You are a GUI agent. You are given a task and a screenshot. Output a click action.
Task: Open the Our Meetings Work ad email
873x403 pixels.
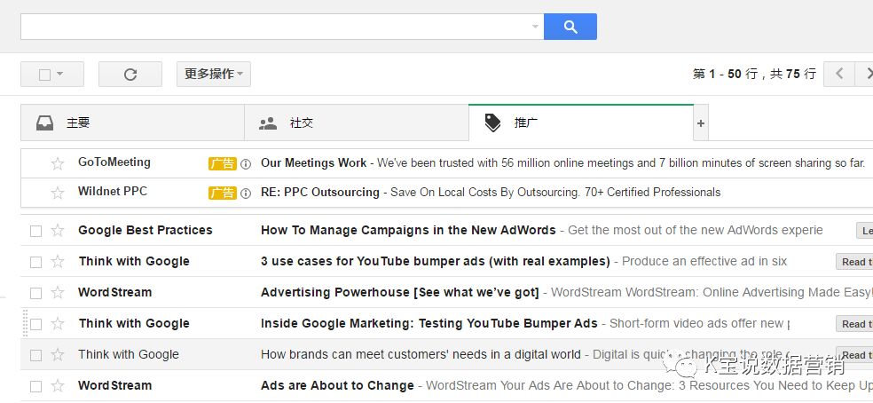(x=313, y=163)
